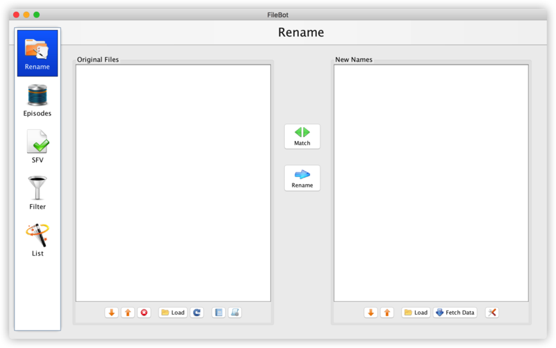Move down item in Original Files
The height and width of the screenshot is (348, 556).
point(111,313)
